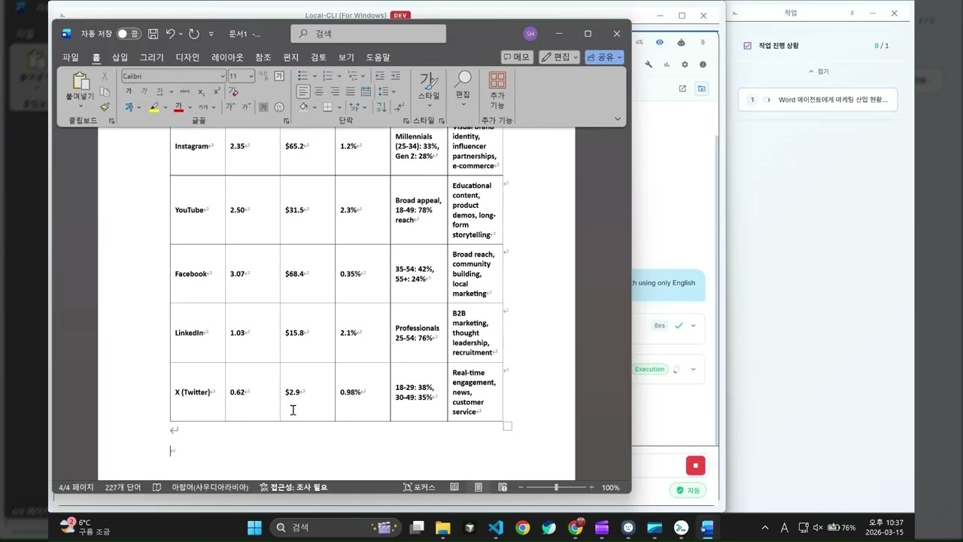Viewport: 963px width, 542px height.
Task: Open the 삽입 ribbon tab
Action: [x=120, y=57]
